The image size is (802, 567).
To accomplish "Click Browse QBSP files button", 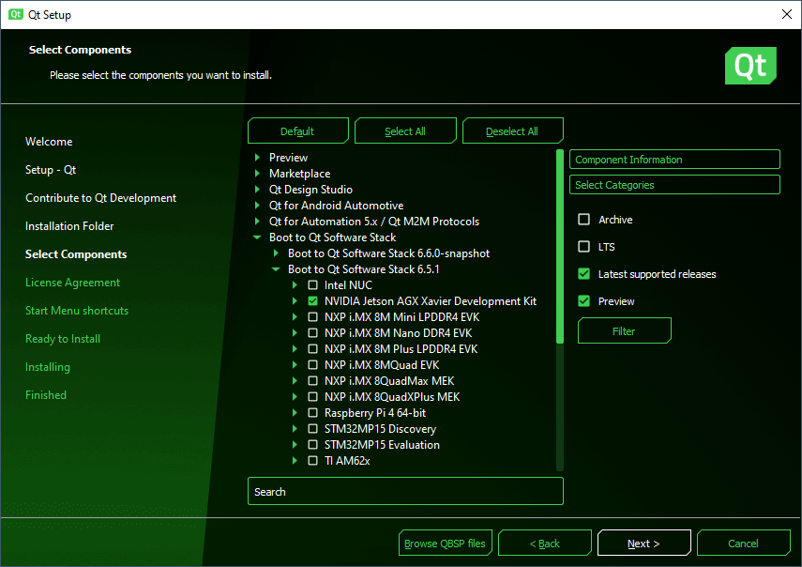I will 446,544.
